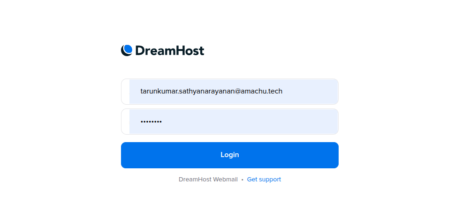The height and width of the screenshot is (216, 462).
Task: Click the white strip left of the password field
Action: [x=126, y=122]
